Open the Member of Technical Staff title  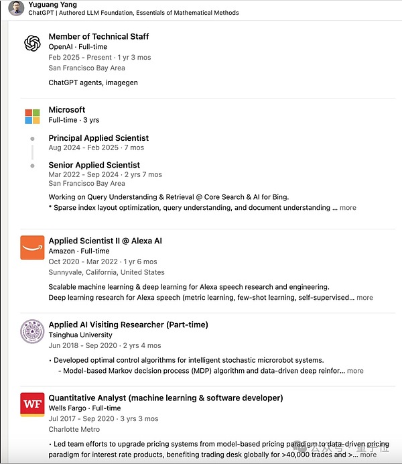(x=98, y=36)
